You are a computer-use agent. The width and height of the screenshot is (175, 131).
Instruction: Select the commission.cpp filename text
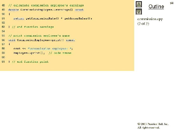(x=150, y=19)
